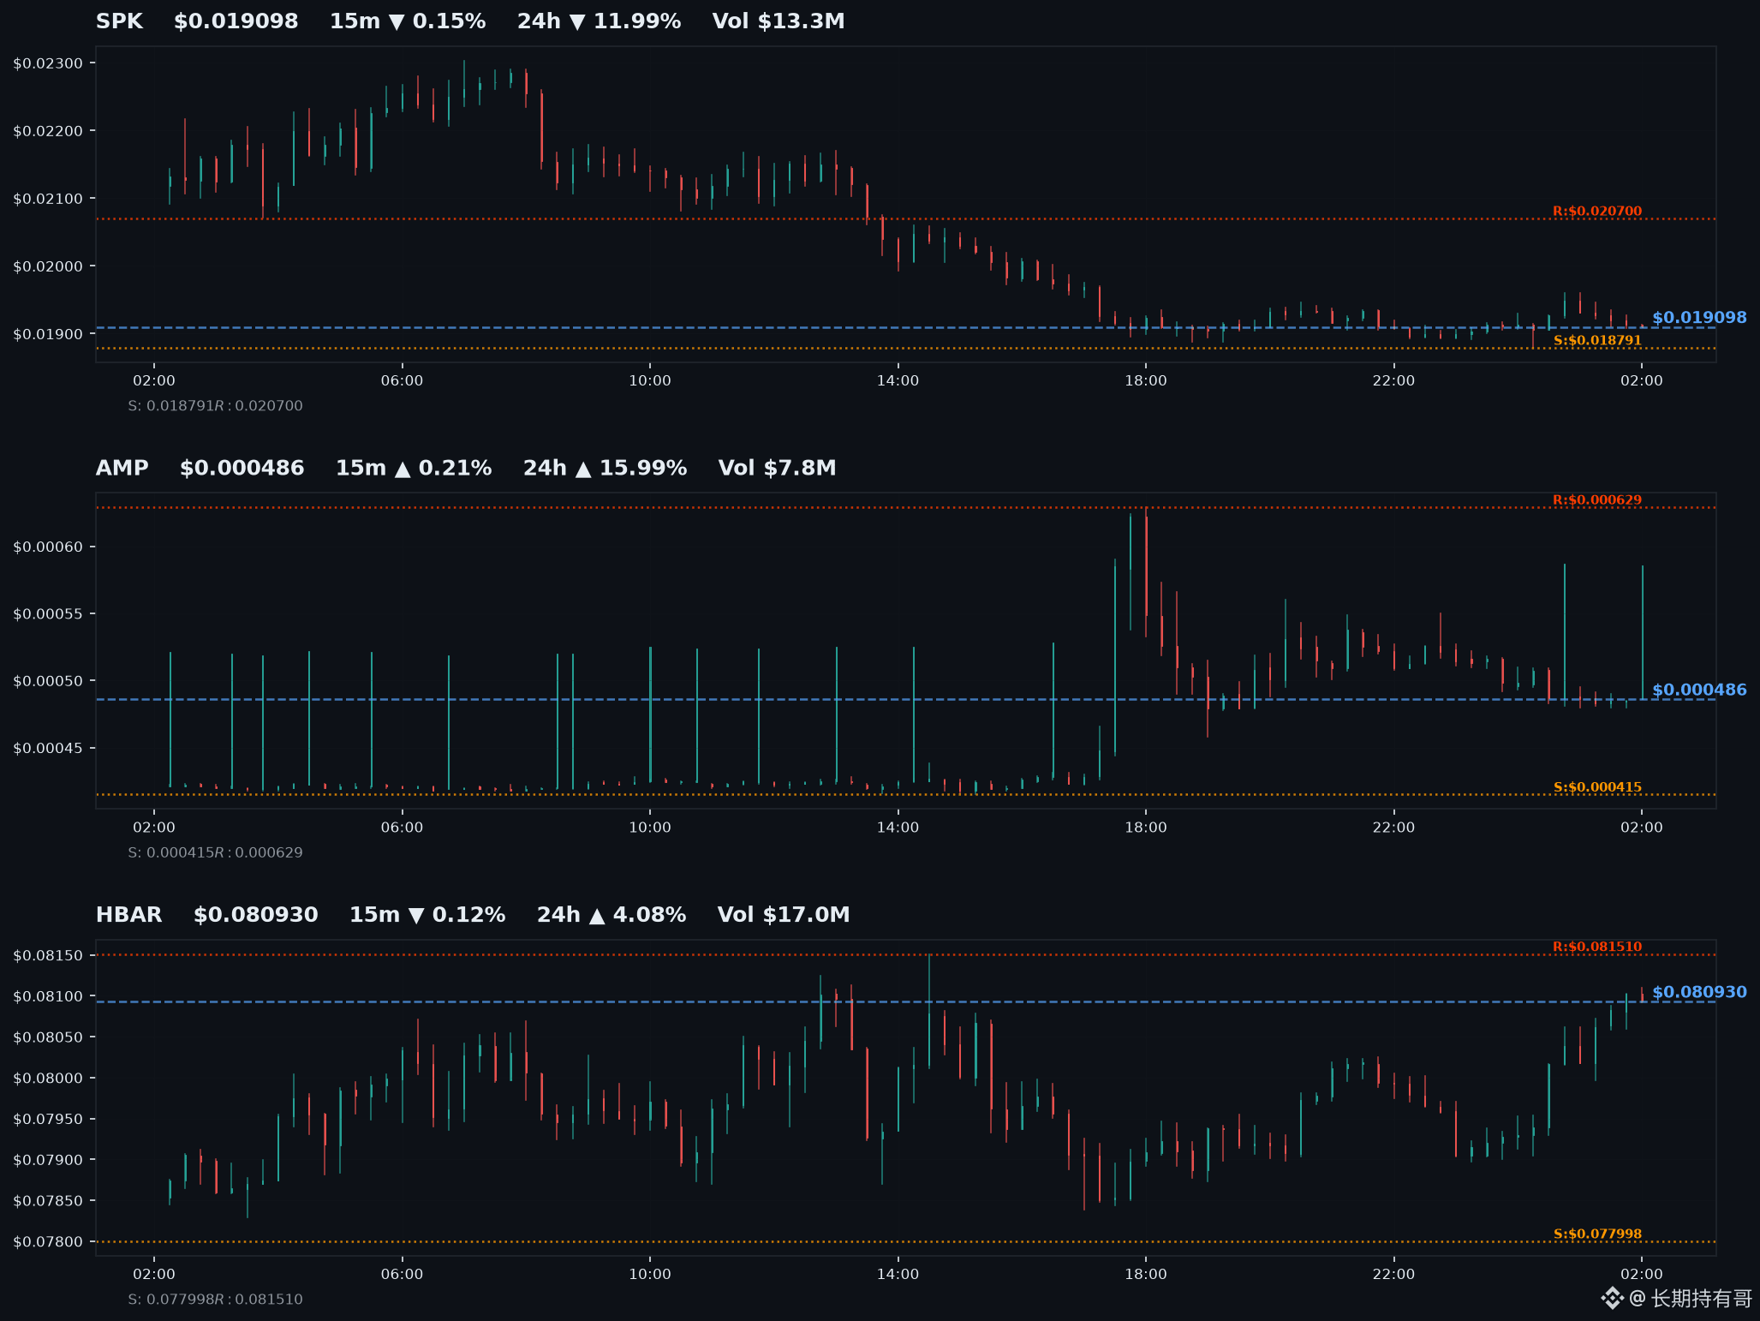
Task: Click 18:00 on the HBAR time axis
Action: [1146, 1274]
